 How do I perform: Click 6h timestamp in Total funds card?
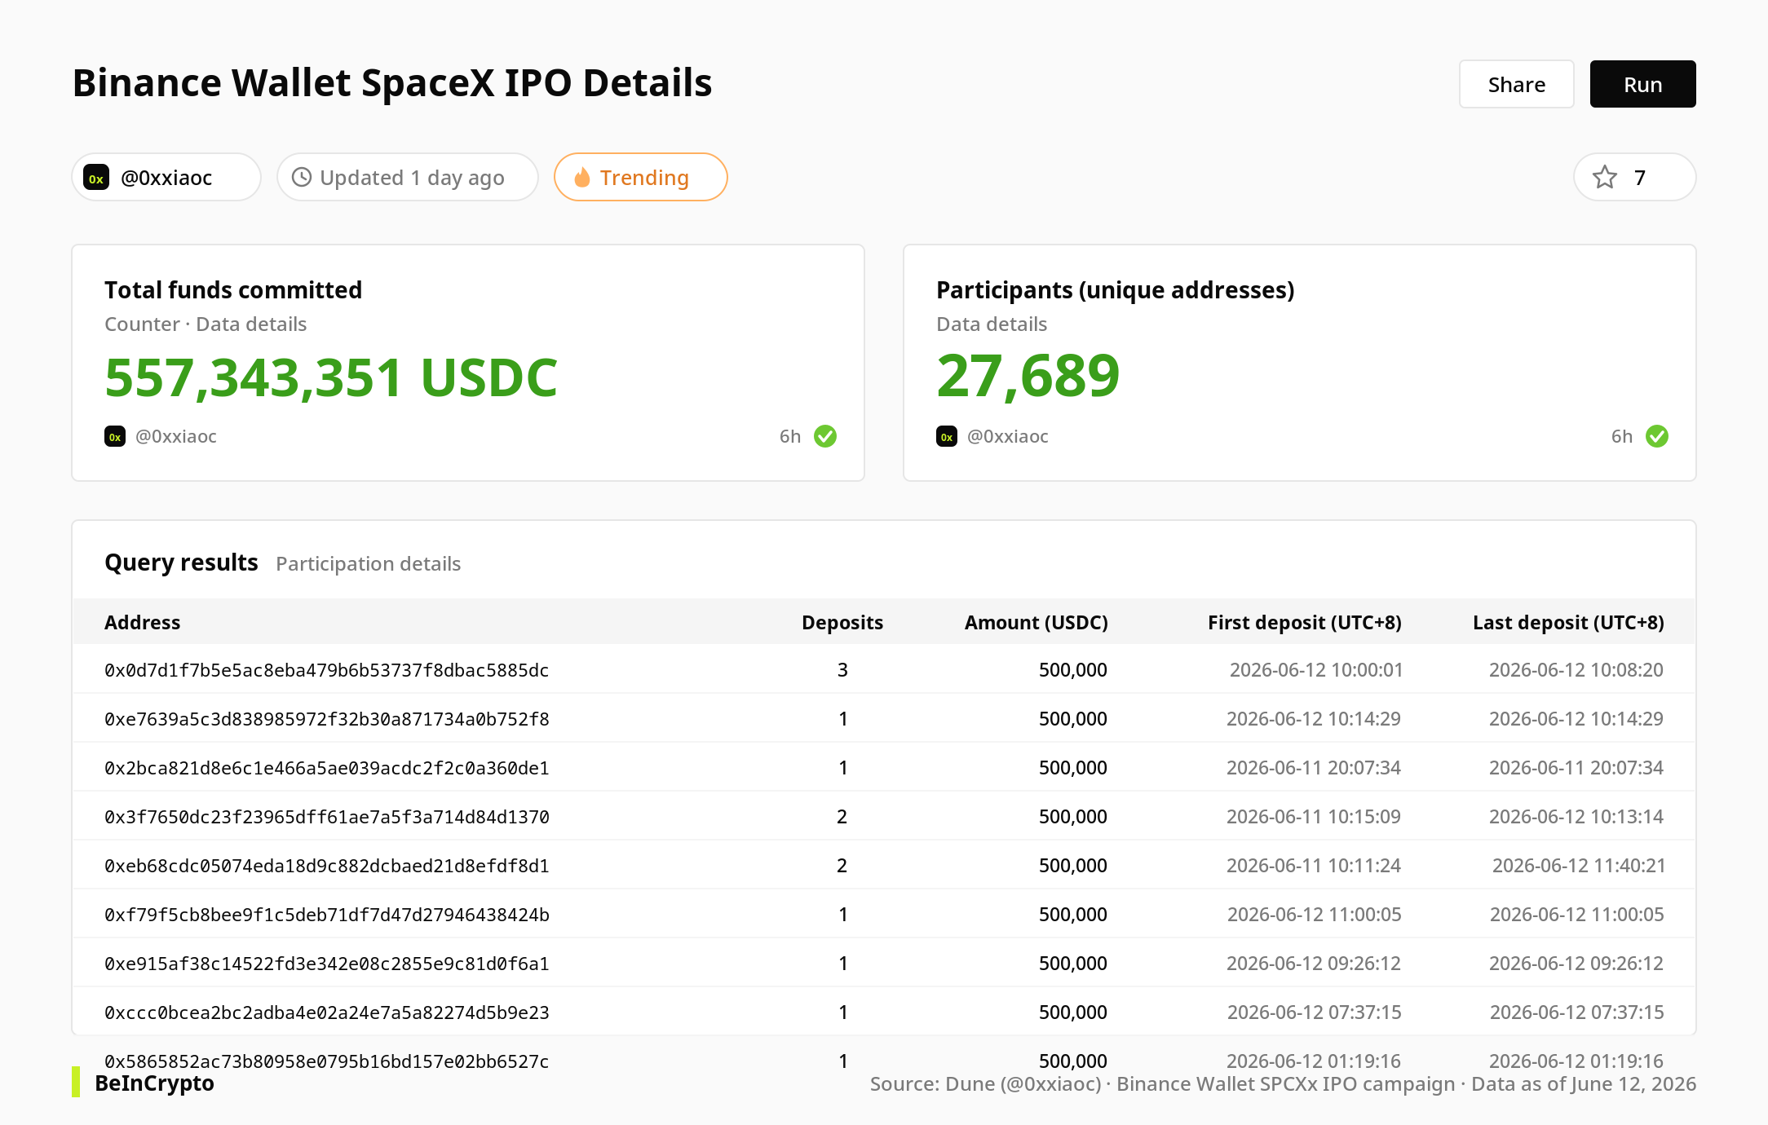(790, 436)
